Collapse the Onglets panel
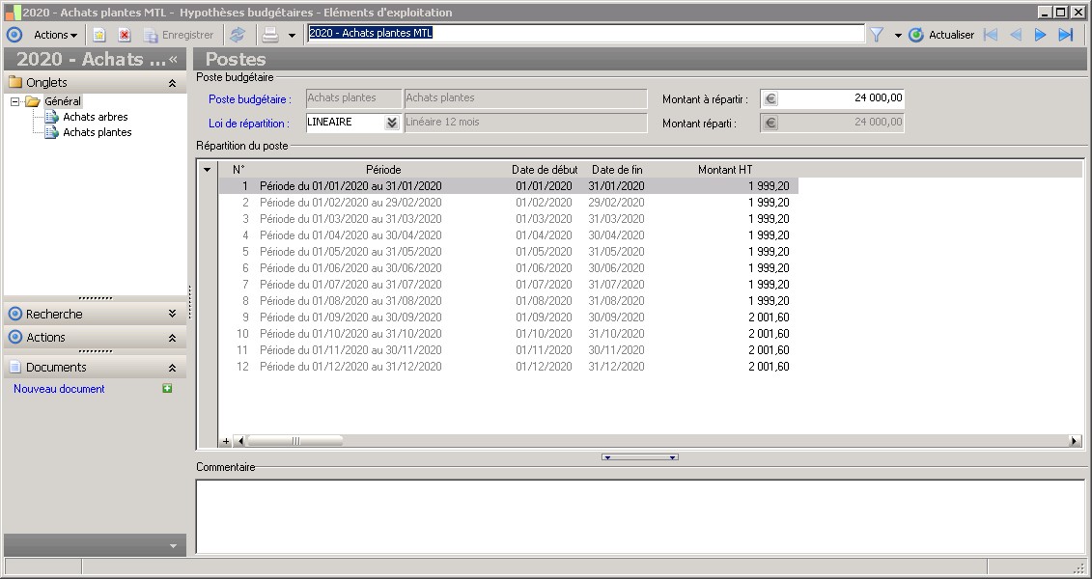The image size is (1092, 579). [x=172, y=83]
